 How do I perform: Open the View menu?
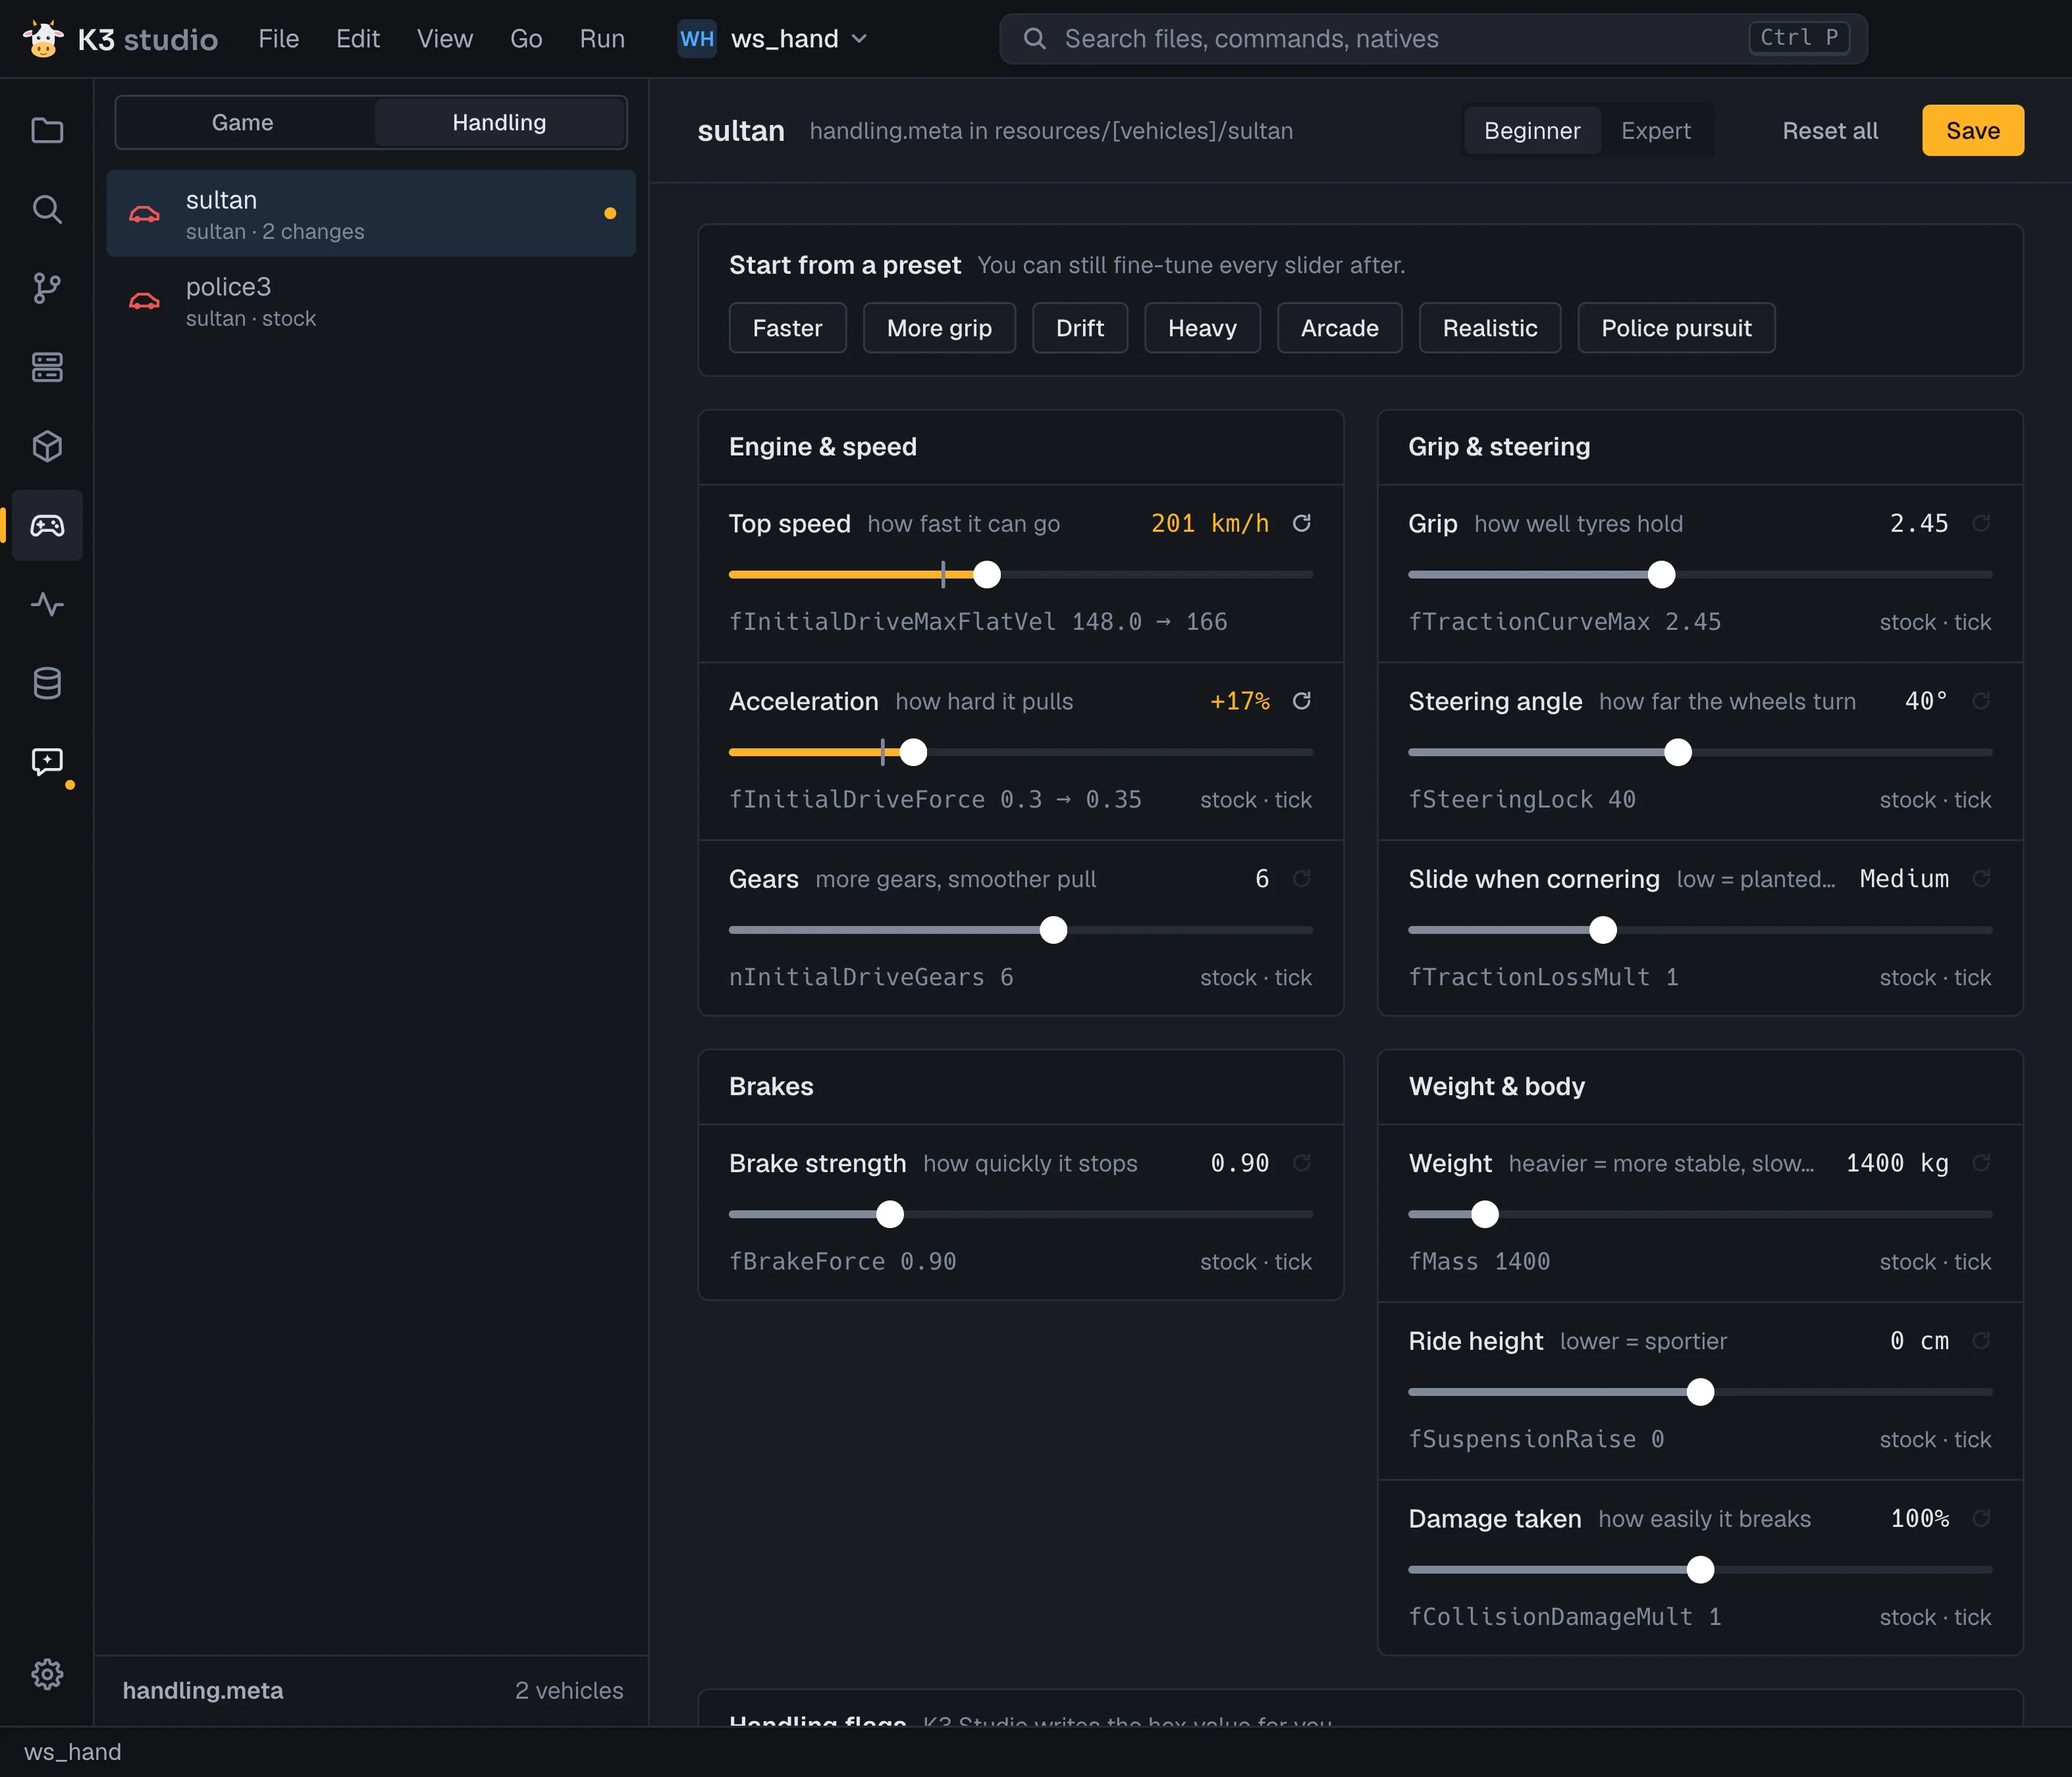(x=444, y=39)
